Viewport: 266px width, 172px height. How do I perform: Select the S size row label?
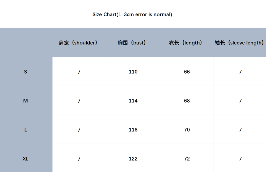pos(26,72)
